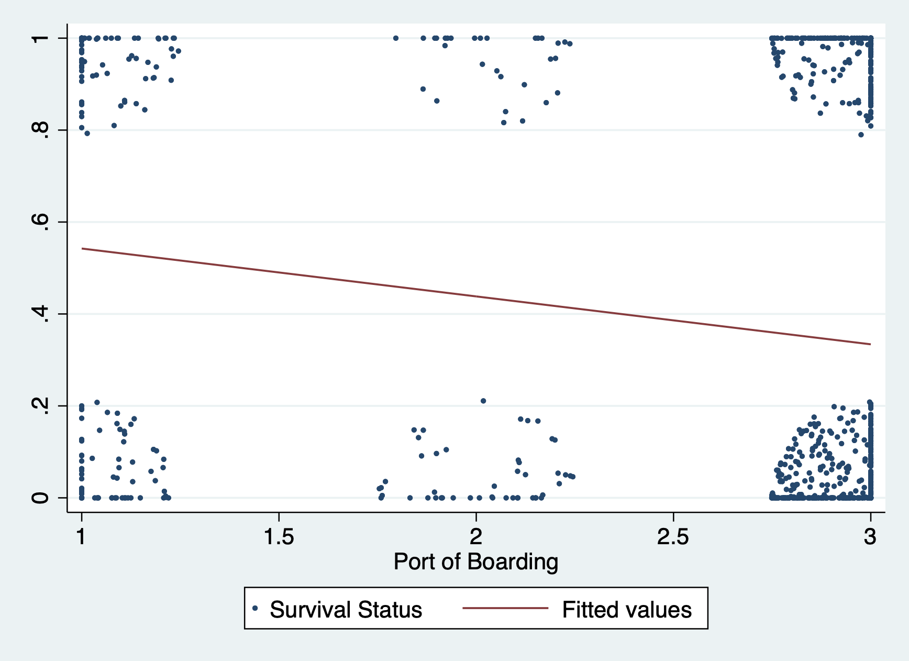Click y-axis tick label ".8"
Image resolution: width=909 pixels, height=661 pixels.
coord(40,130)
